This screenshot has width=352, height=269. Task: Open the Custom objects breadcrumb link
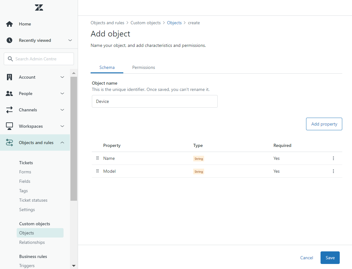(x=146, y=23)
